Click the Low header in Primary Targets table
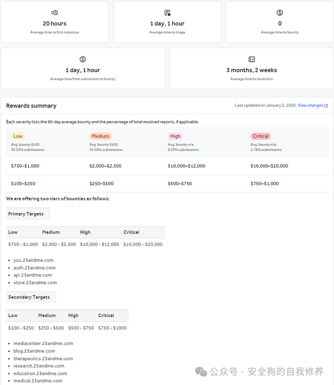The width and height of the screenshot is (334, 385). 13,232
